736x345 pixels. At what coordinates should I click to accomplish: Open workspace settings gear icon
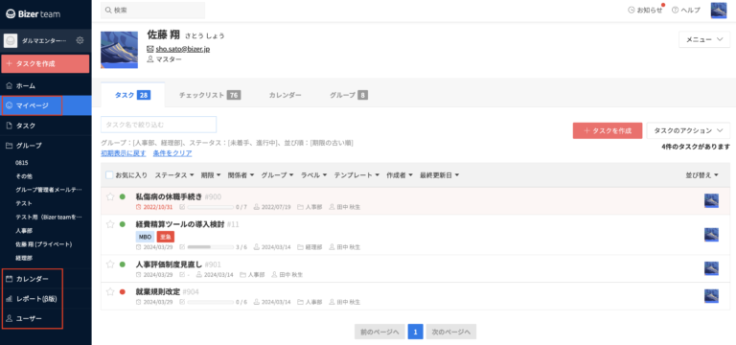[80, 40]
